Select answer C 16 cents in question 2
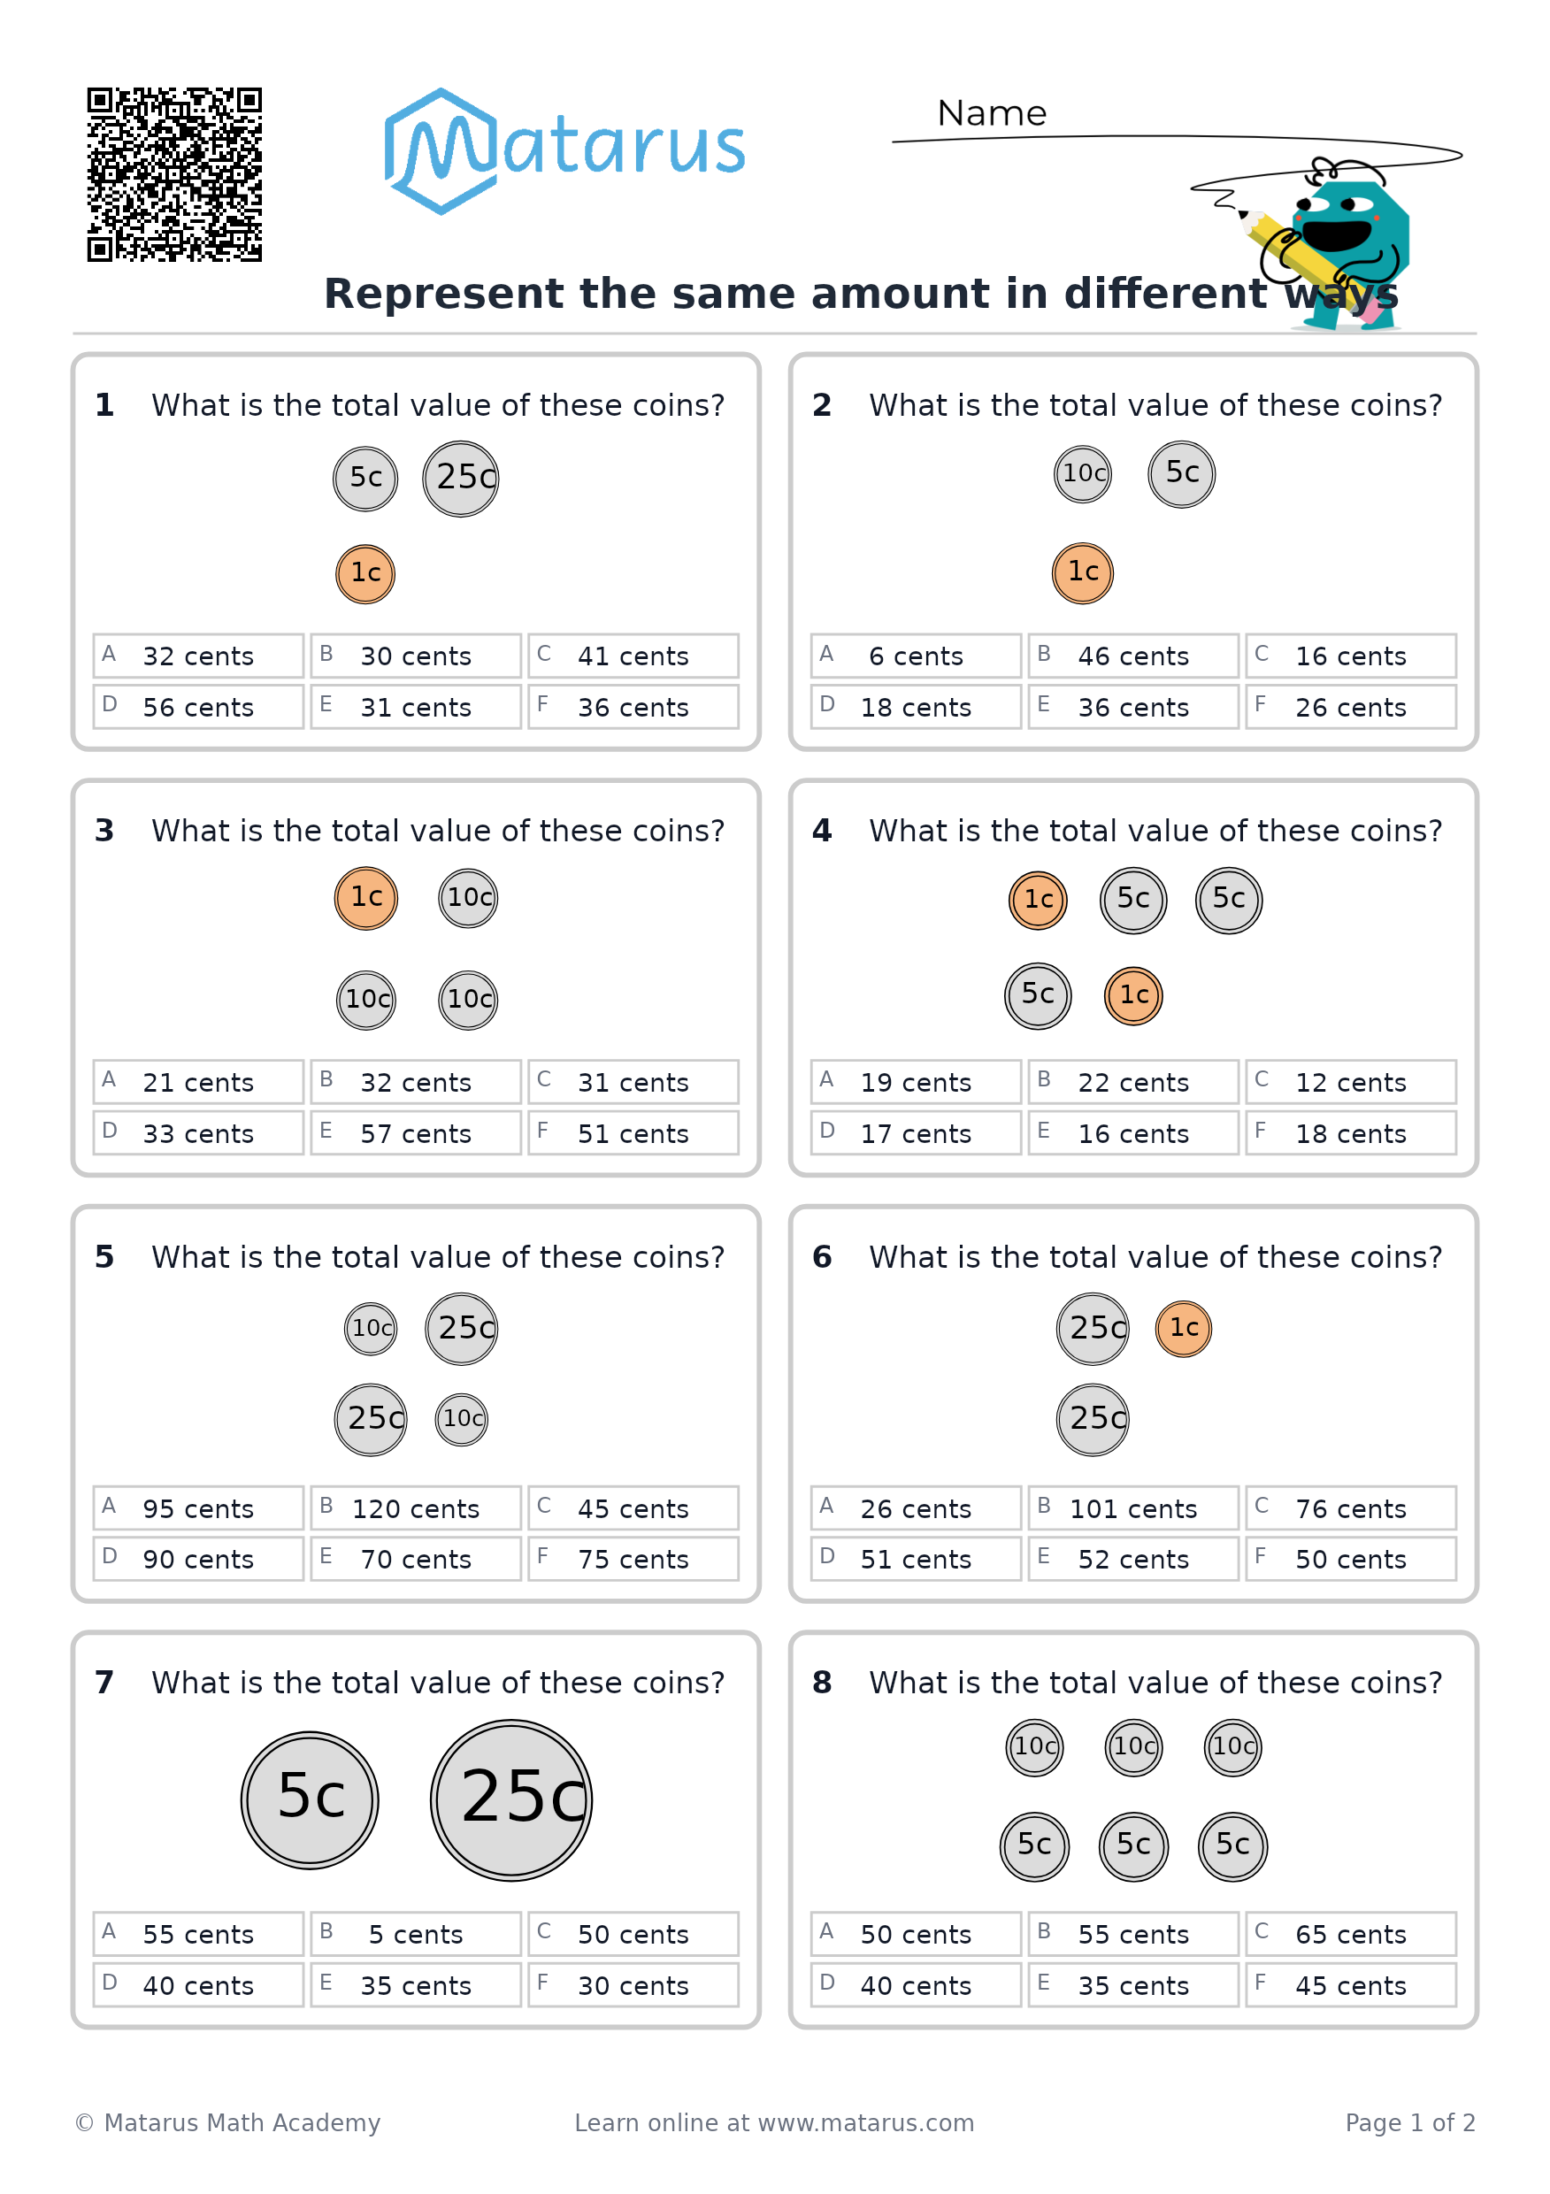This screenshot has height=2194, width=1550. tap(1350, 656)
